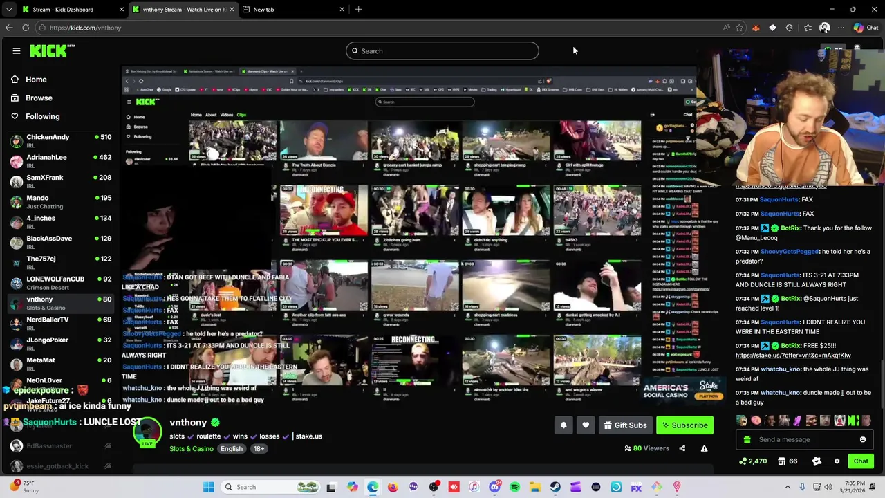Open channel points 2,470 balance

coord(752,461)
